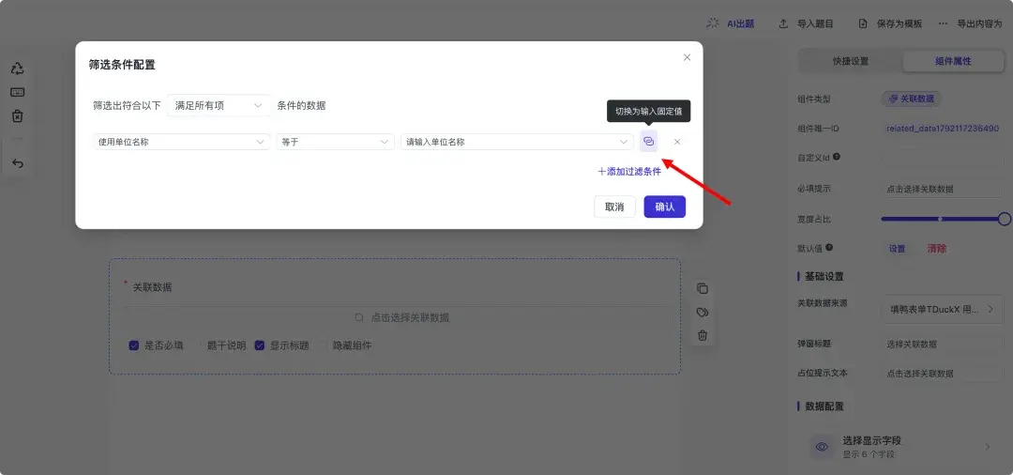The height and width of the screenshot is (475, 1013).
Task: Open the 满足所有项 condition dropdown
Action: (219, 105)
